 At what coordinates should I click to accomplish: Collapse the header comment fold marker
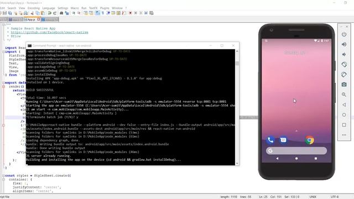tap(4, 24)
